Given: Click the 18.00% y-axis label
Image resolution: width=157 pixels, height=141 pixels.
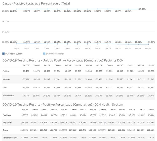Looking at the screenshot, I should pos(5,11).
